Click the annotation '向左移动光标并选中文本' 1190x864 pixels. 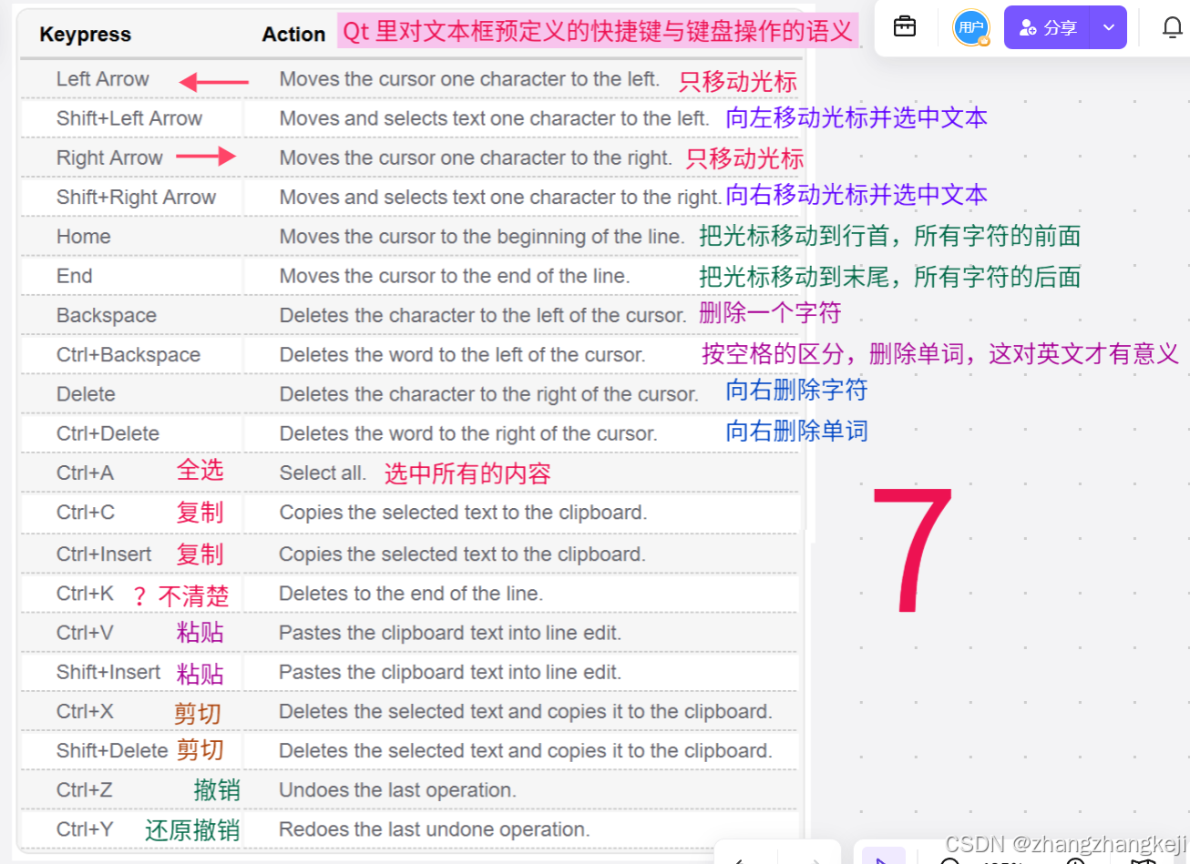pos(857,117)
